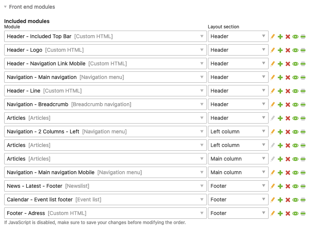Open the Header - Included Top Bar module dropdown
Image resolution: width=314 pixels, height=232 pixels.
105,36
